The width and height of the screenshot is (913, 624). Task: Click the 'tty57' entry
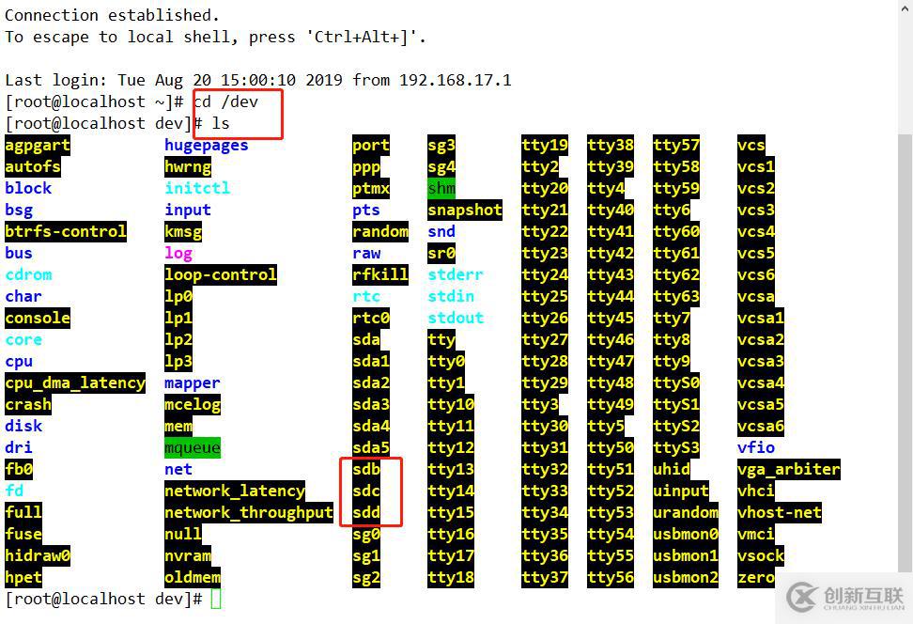tap(676, 145)
